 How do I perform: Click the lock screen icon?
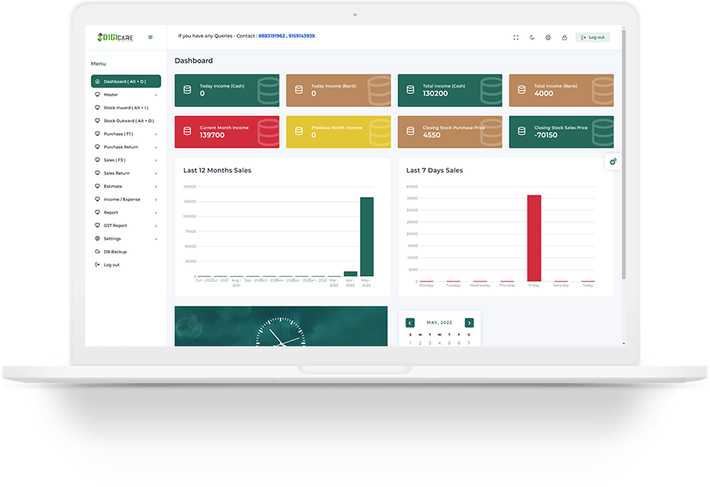(x=564, y=38)
